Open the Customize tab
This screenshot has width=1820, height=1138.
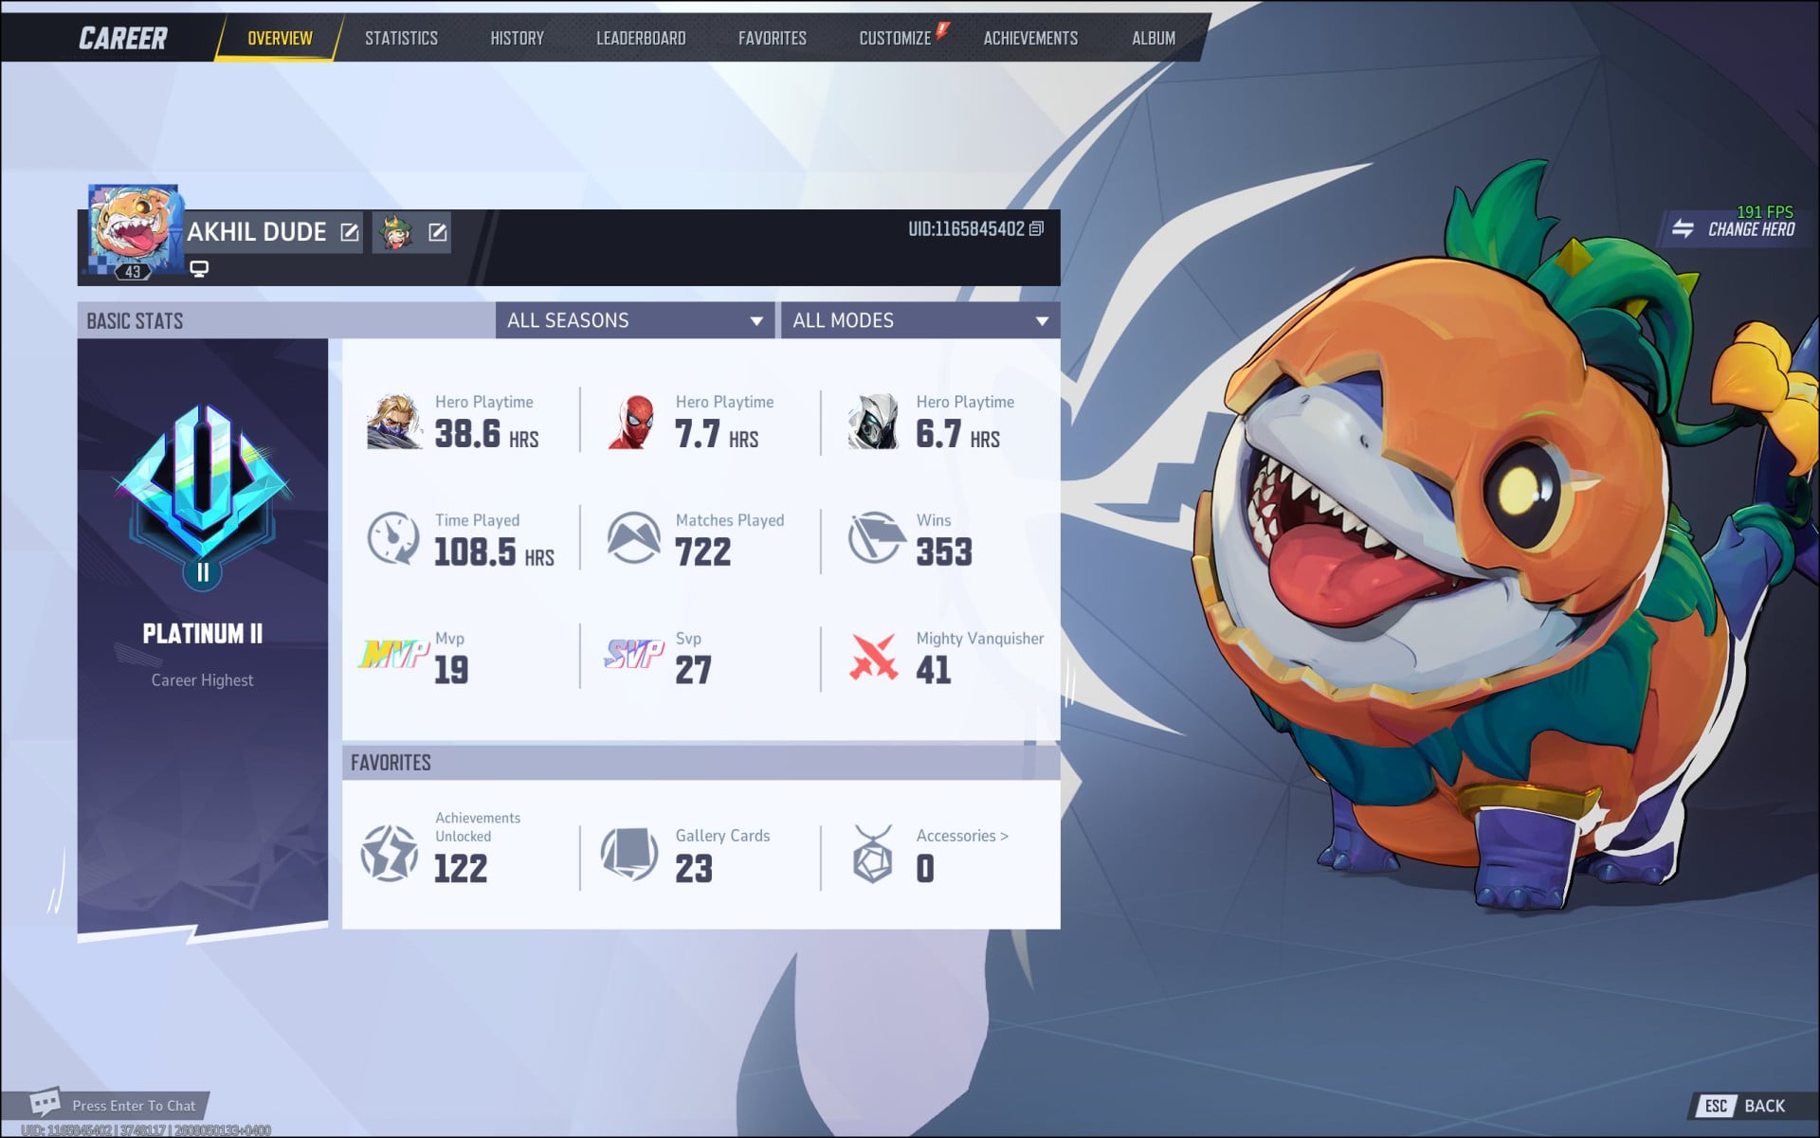895,38
